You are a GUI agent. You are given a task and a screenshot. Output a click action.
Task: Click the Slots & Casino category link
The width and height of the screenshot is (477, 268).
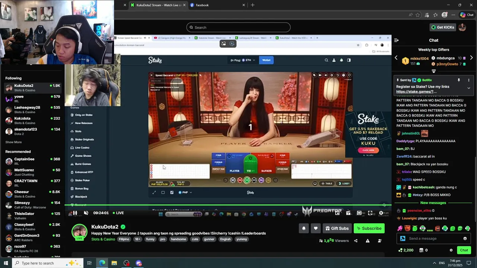103,239
